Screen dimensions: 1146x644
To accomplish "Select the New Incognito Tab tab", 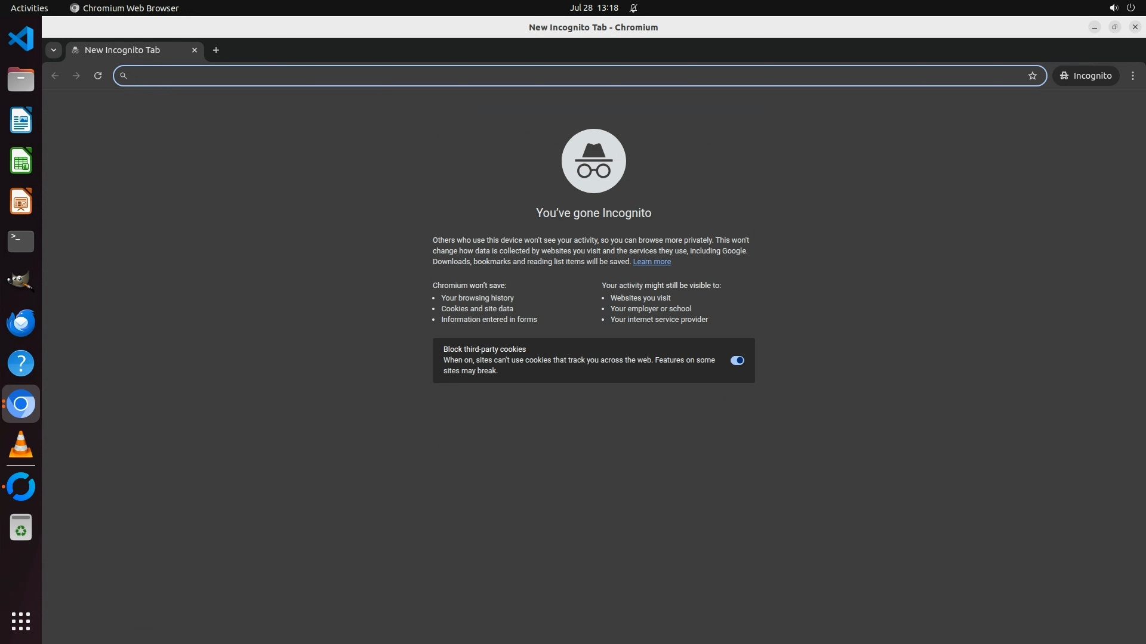I will pos(122,50).
